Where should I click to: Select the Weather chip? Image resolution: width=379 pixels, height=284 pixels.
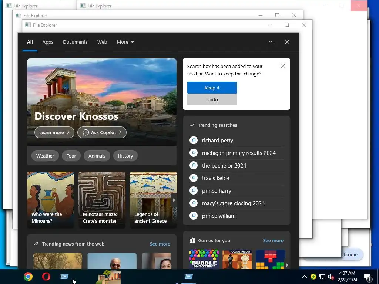[45, 156]
